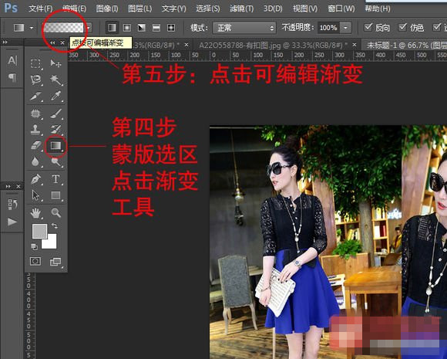
Task: Open the 视图(V) menu
Action: 305,8
